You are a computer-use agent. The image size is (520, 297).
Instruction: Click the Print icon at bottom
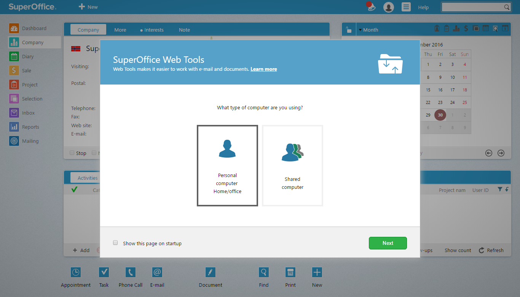coord(290,272)
